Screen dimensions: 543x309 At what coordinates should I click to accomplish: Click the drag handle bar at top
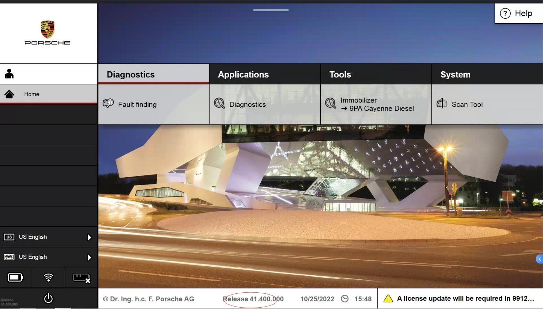pyautogui.click(x=271, y=10)
